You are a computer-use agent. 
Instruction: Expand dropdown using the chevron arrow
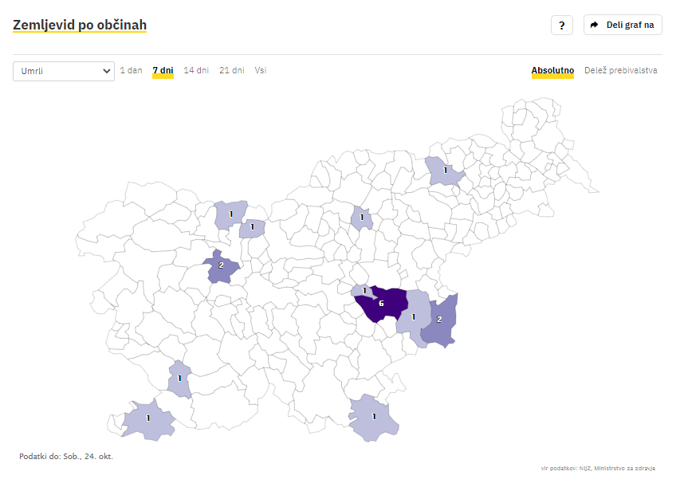tap(106, 71)
